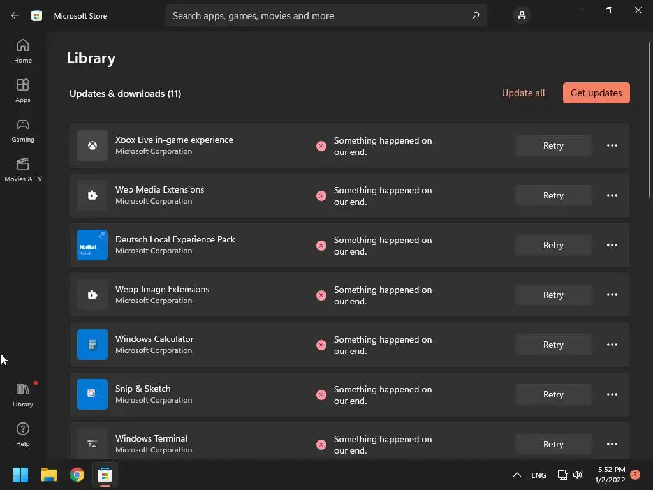Select the Snip & Sketch title text

[x=143, y=389]
